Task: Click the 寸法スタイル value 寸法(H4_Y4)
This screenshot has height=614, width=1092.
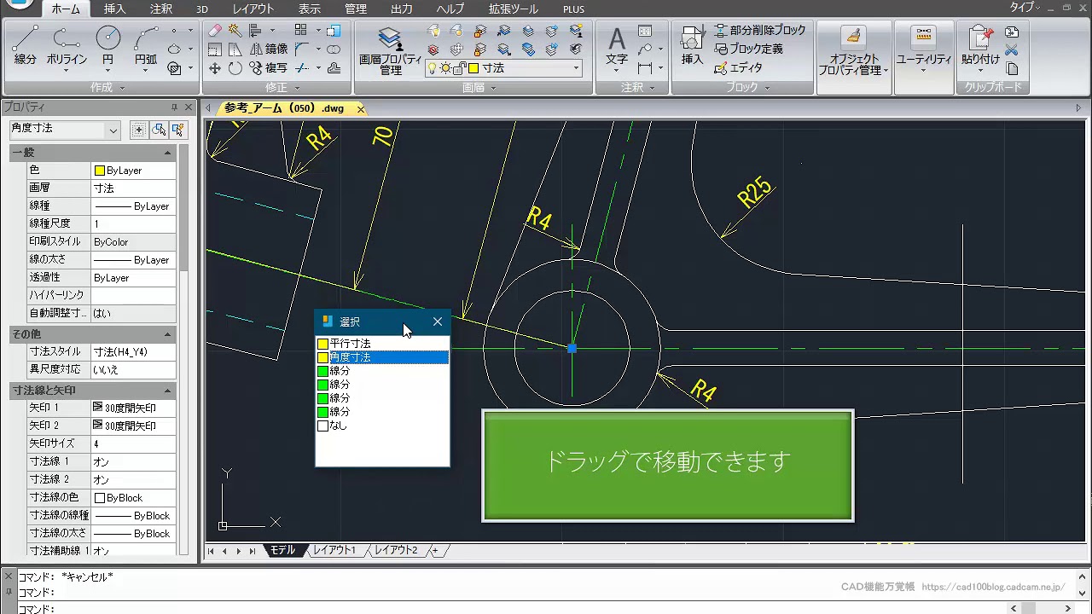Action: (133, 351)
